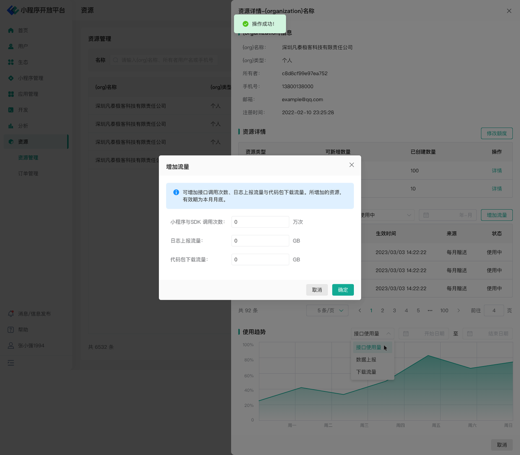Screen dimensions: 520x455
Task: Click the 确定 button in dialog
Action: (343, 290)
